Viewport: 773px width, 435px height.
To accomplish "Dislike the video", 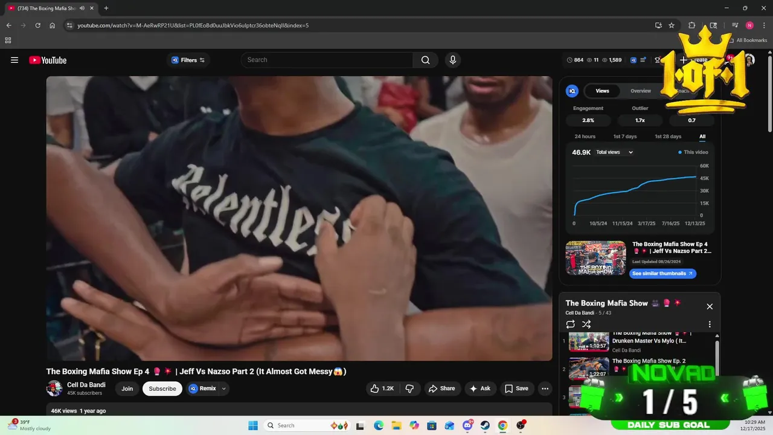I will pyautogui.click(x=409, y=388).
